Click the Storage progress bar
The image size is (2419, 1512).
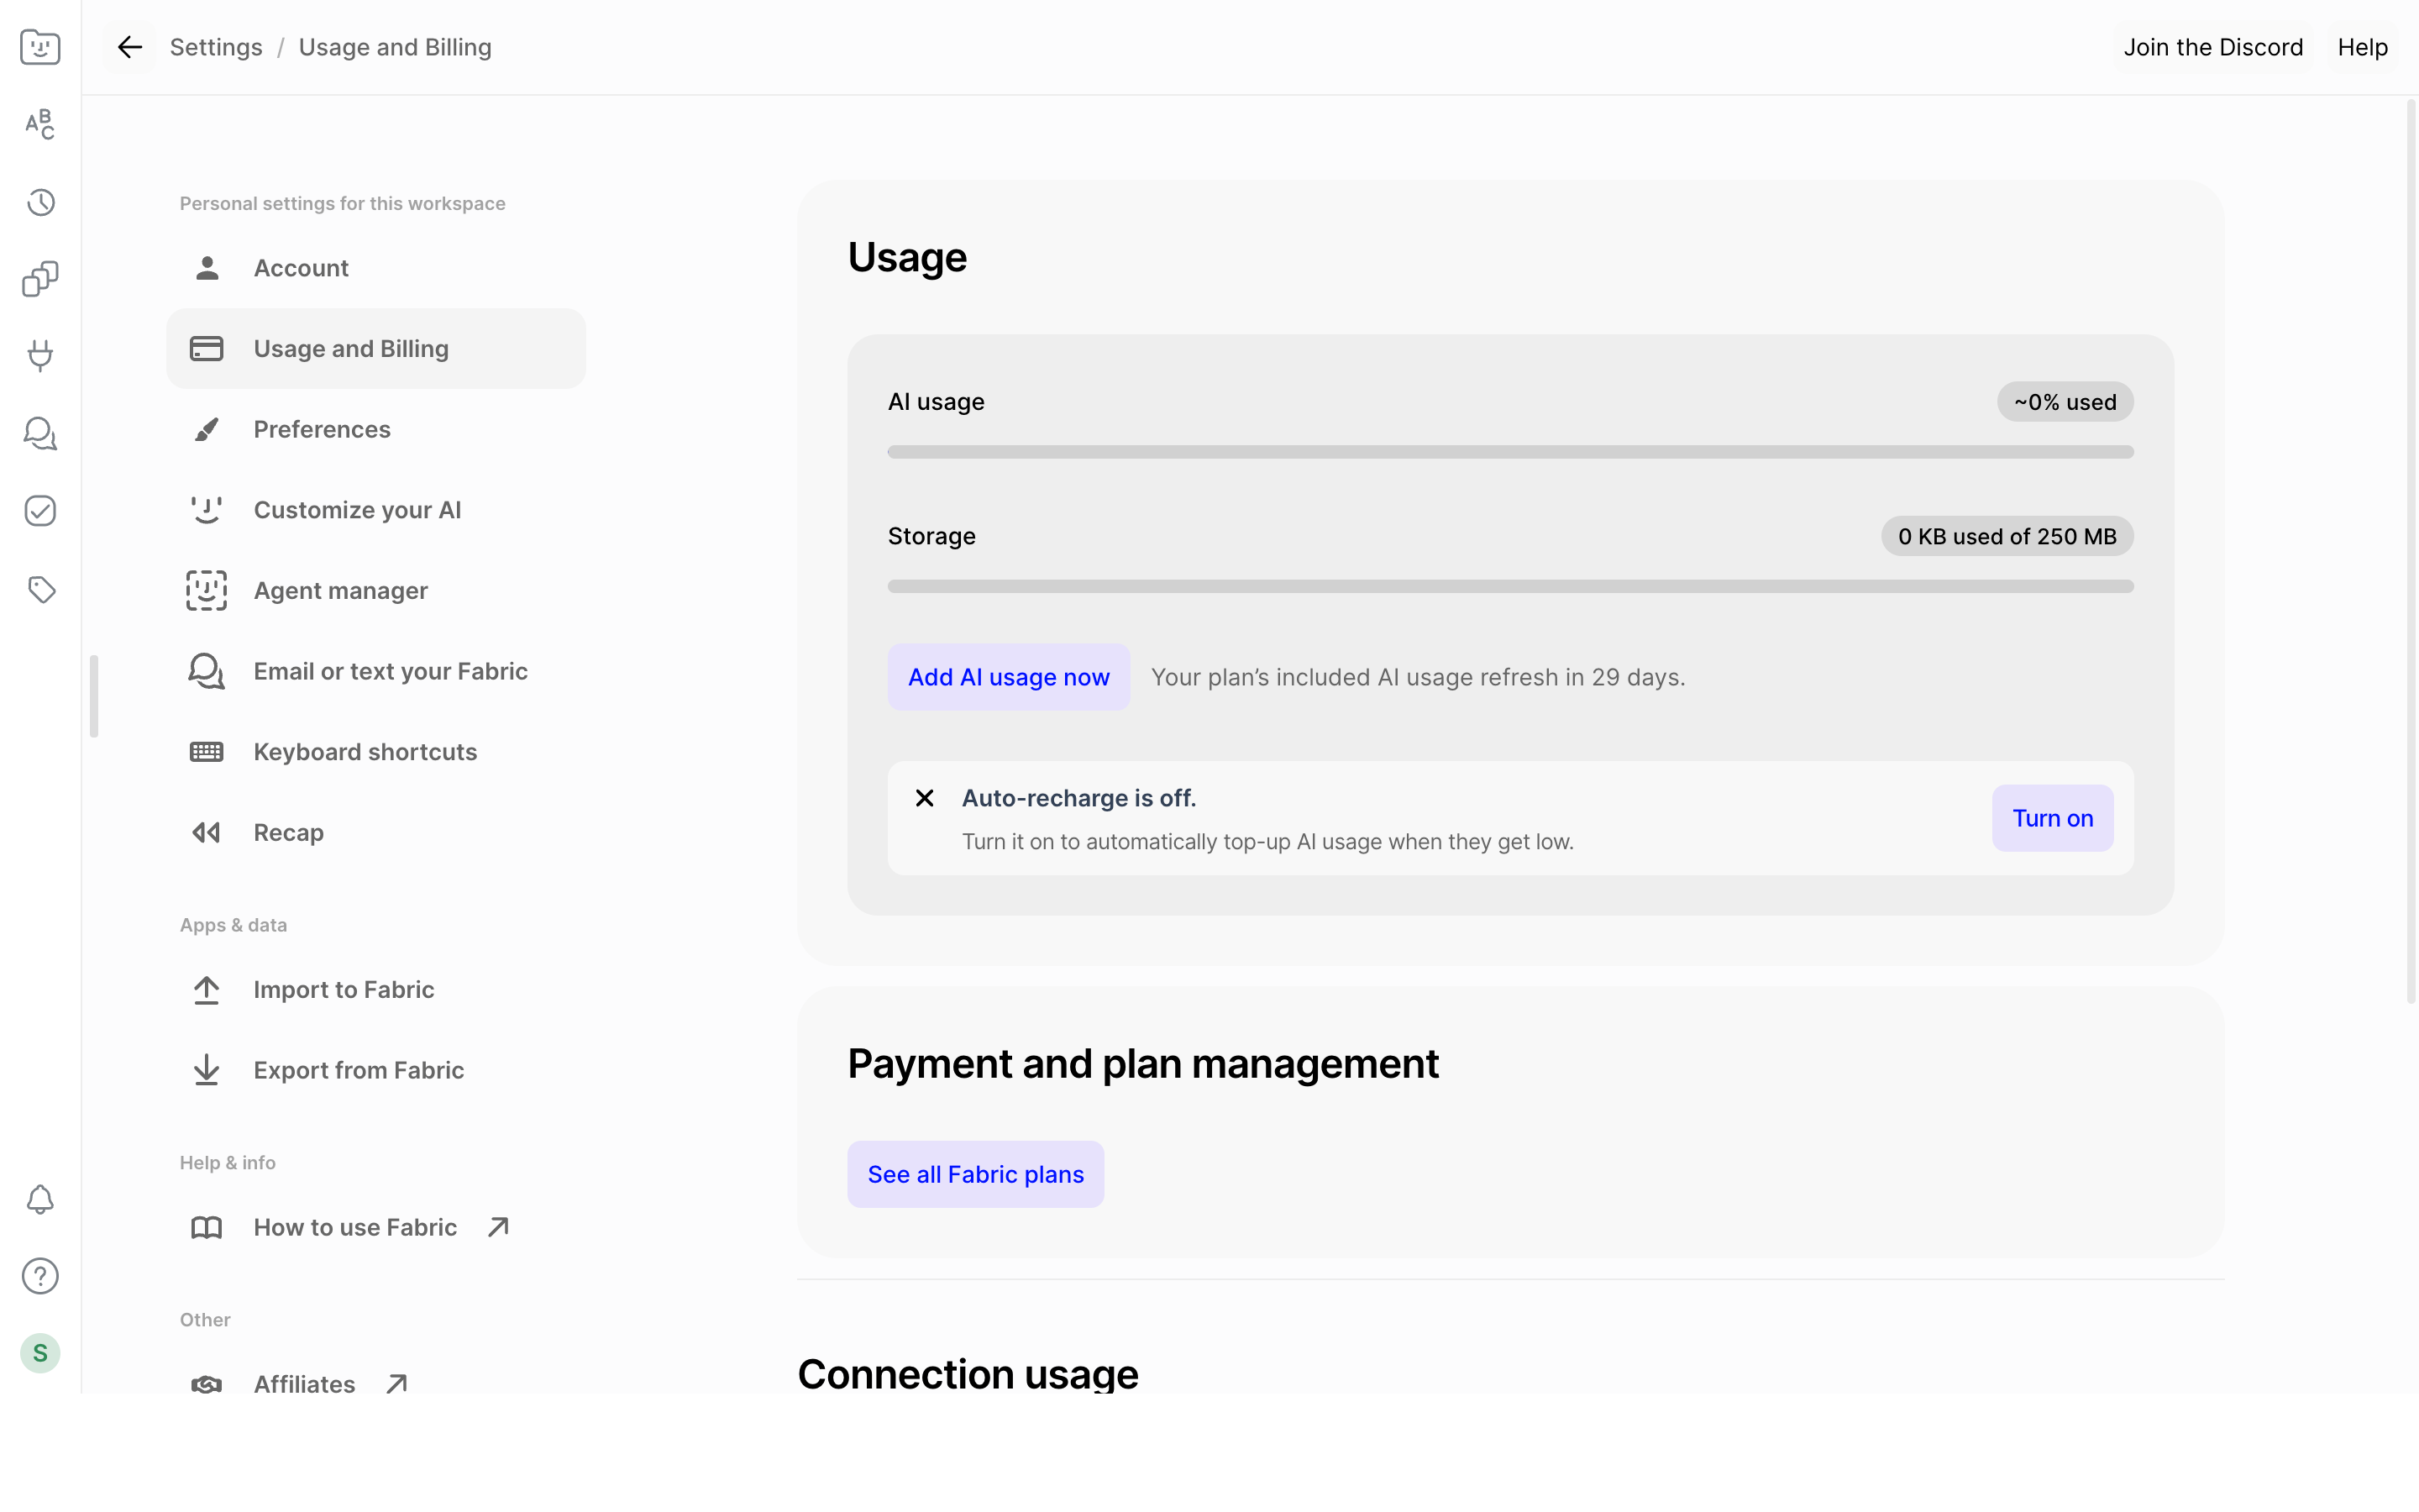click(1510, 586)
